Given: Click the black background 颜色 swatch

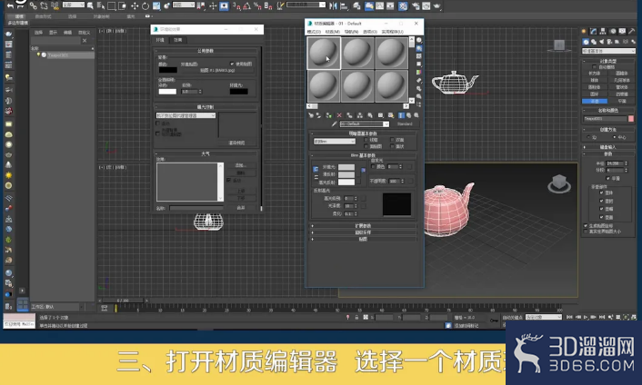Looking at the screenshot, I should (168, 70).
